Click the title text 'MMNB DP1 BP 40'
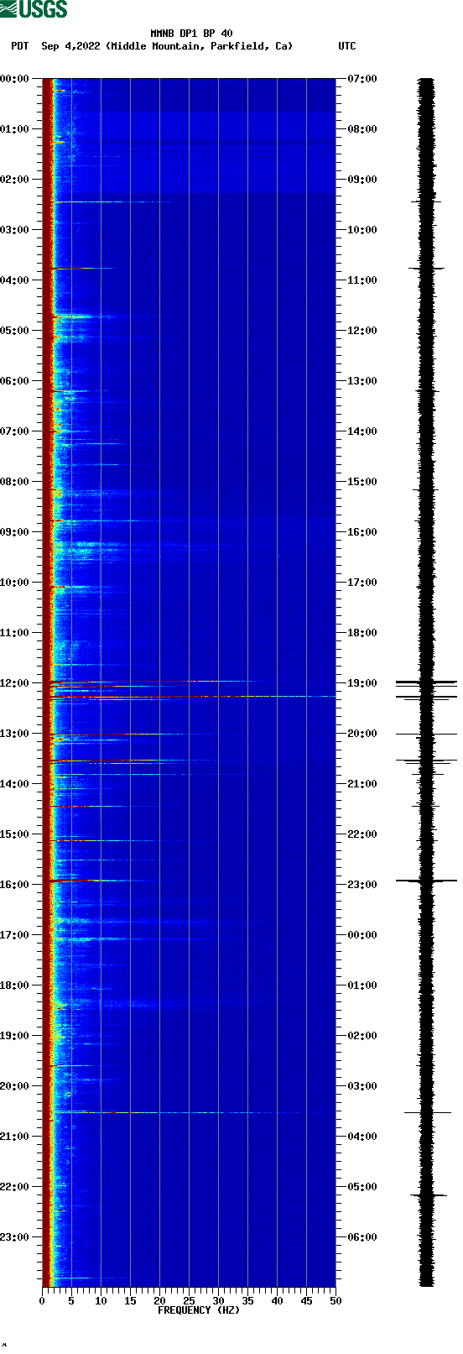Viewport: 463px width, 1354px height. (x=191, y=34)
